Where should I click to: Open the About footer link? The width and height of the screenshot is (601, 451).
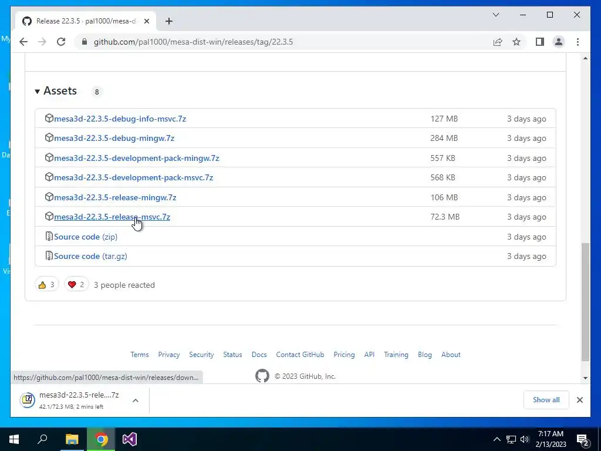pos(451,355)
